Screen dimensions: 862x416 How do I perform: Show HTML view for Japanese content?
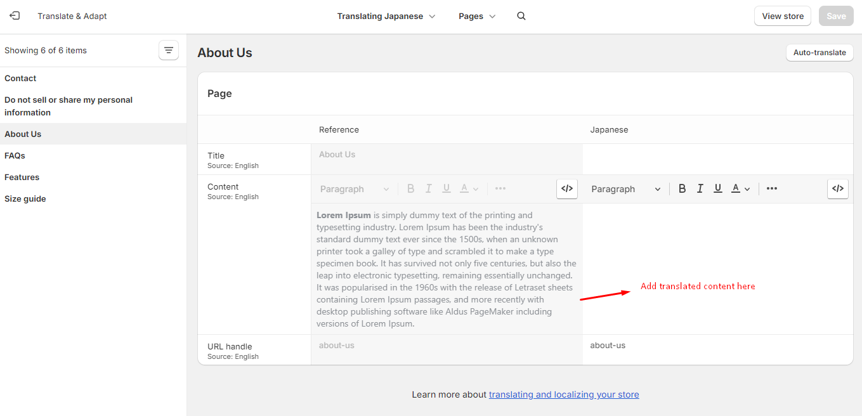838,188
